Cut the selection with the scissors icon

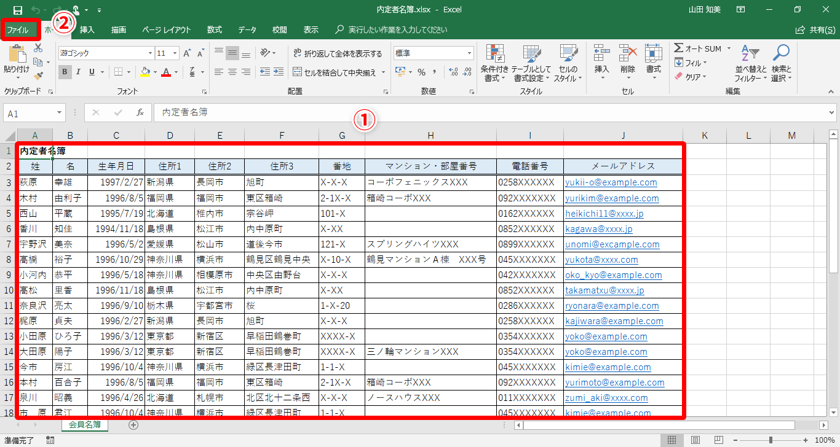[x=38, y=48]
